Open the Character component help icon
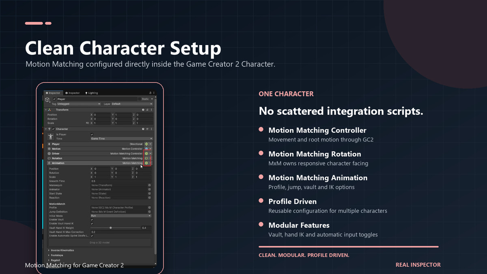The height and width of the screenshot is (274, 487). [143, 129]
